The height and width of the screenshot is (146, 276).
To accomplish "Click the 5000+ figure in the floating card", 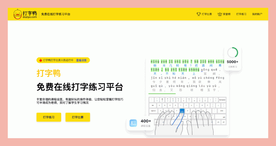I will click(233, 62).
